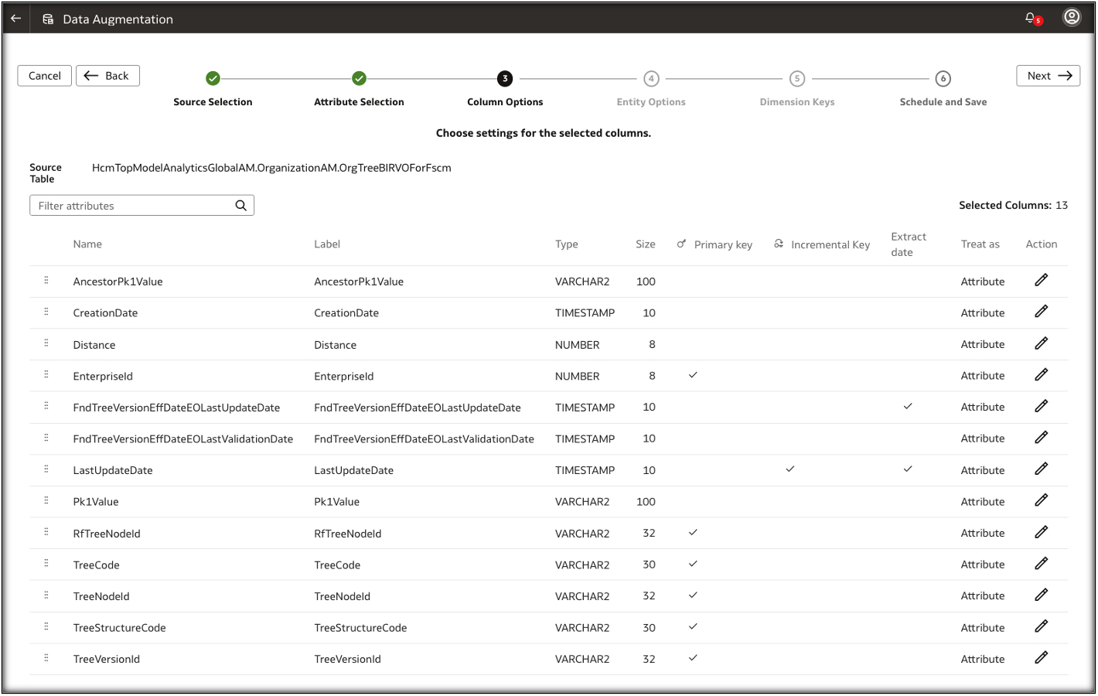
Task: Click the Back button
Action: pyautogui.click(x=107, y=76)
